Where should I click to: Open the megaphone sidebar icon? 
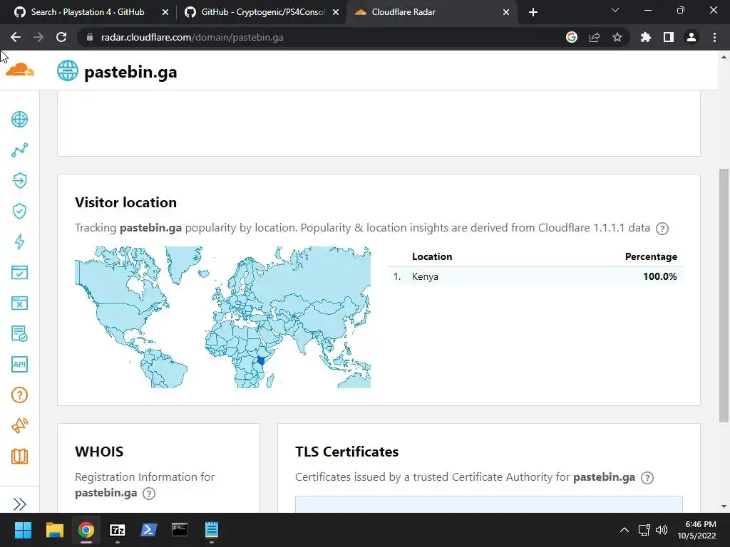[19, 426]
